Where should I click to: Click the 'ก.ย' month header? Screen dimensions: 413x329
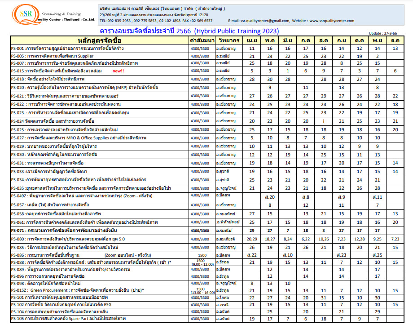pyautogui.click(x=341, y=40)
